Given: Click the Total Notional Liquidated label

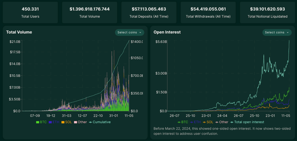Looking at the screenshot, I should click(x=267, y=16).
